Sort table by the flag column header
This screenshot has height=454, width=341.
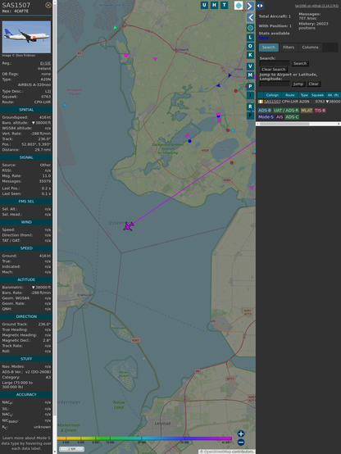point(261,95)
